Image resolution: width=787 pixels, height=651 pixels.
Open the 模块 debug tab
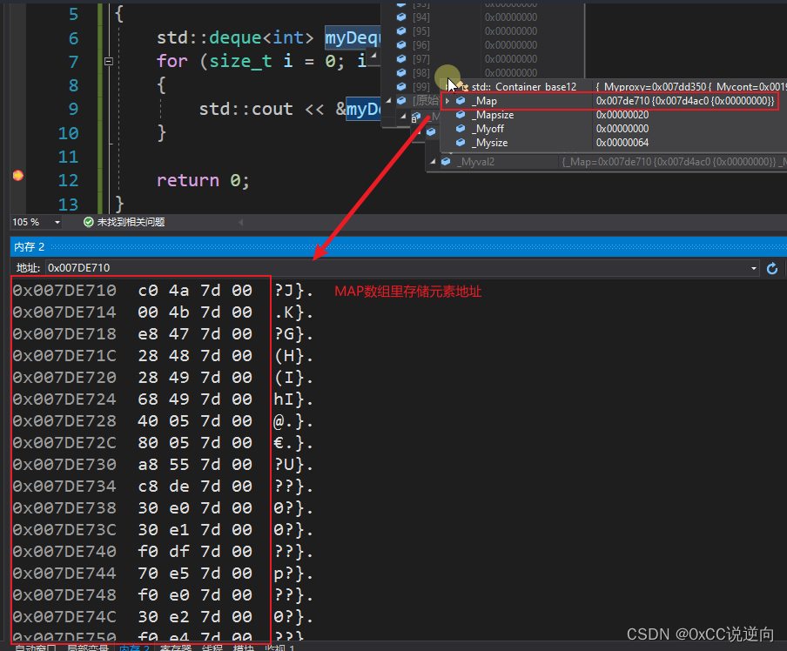[x=244, y=648]
